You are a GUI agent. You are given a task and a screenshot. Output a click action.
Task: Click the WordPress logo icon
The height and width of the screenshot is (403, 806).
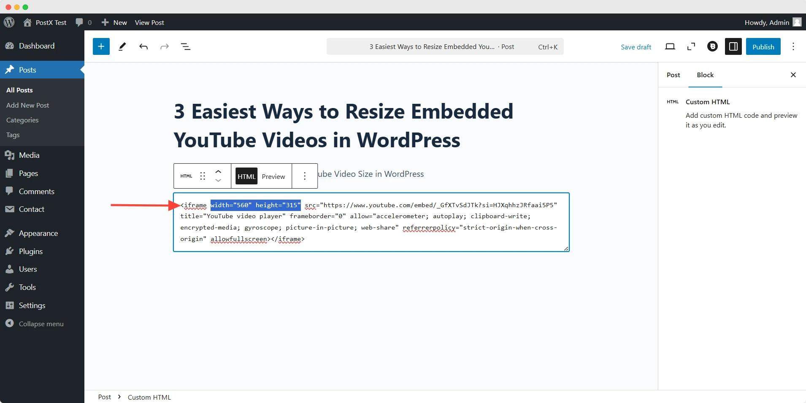click(x=9, y=22)
